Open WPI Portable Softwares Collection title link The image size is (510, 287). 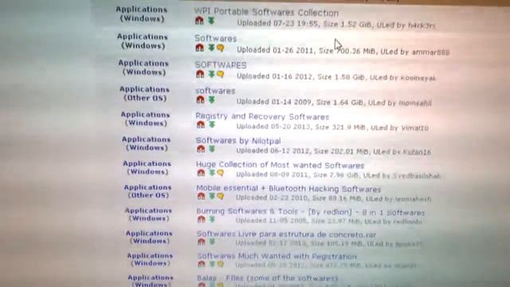(x=266, y=13)
